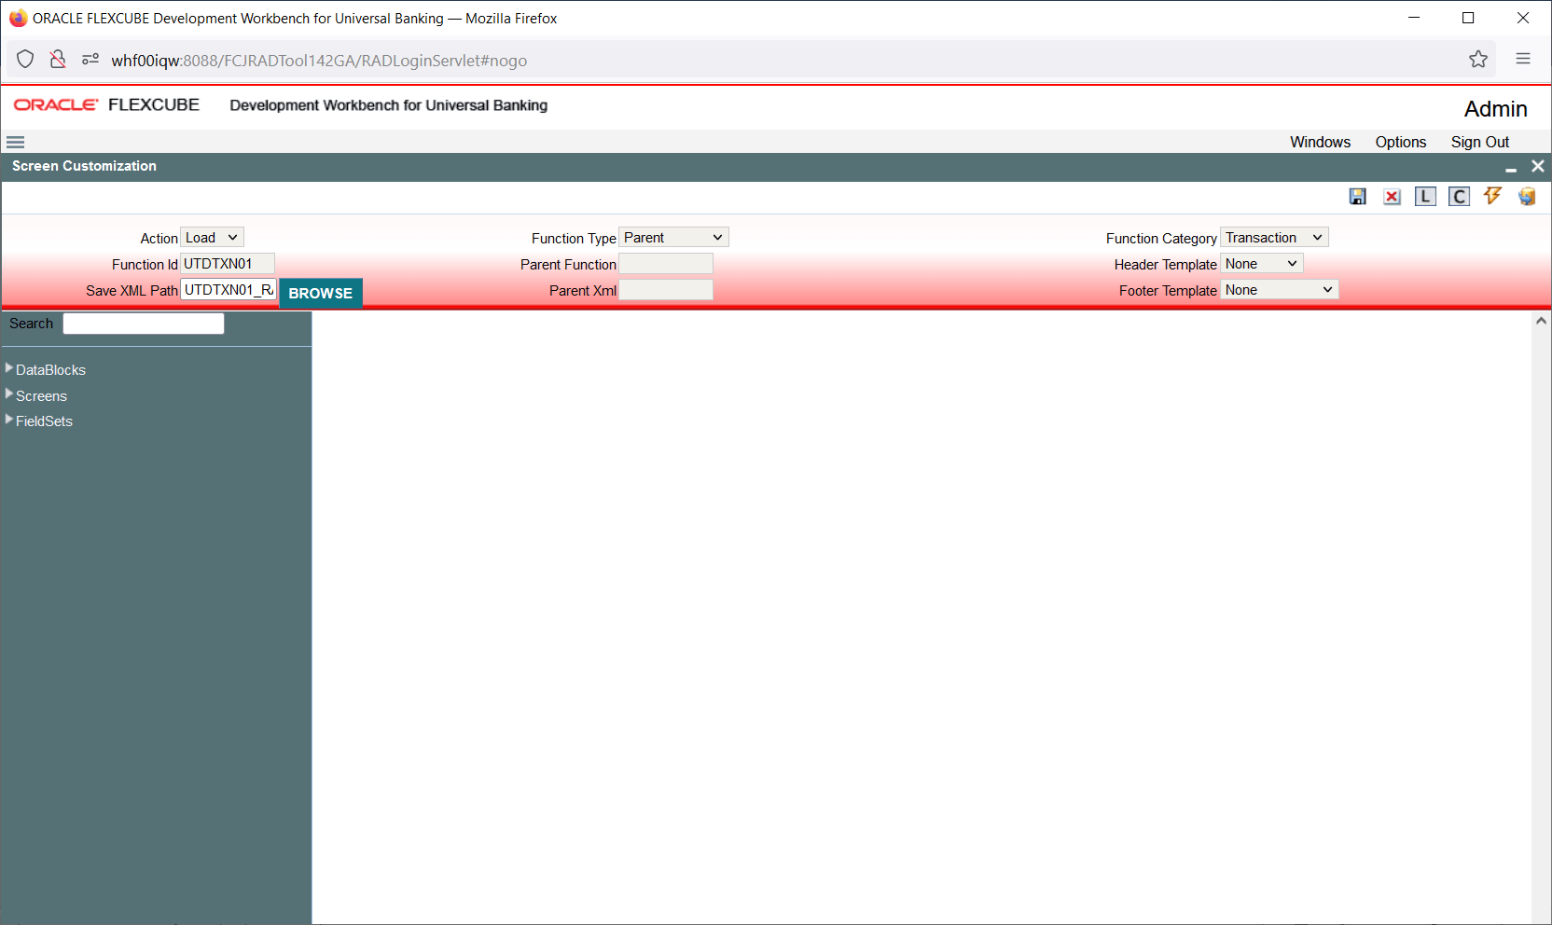Click the C toolbar icon
Image resolution: width=1552 pixels, height=925 pixels.
point(1459,197)
